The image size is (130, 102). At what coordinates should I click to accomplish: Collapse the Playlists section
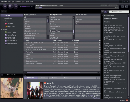[x=2, y=30]
